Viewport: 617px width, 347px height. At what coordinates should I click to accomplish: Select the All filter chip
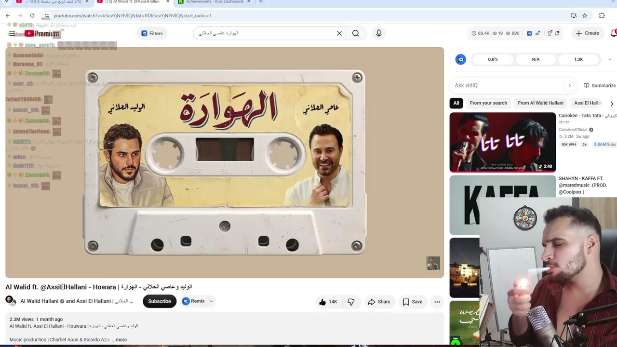[x=456, y=103]
